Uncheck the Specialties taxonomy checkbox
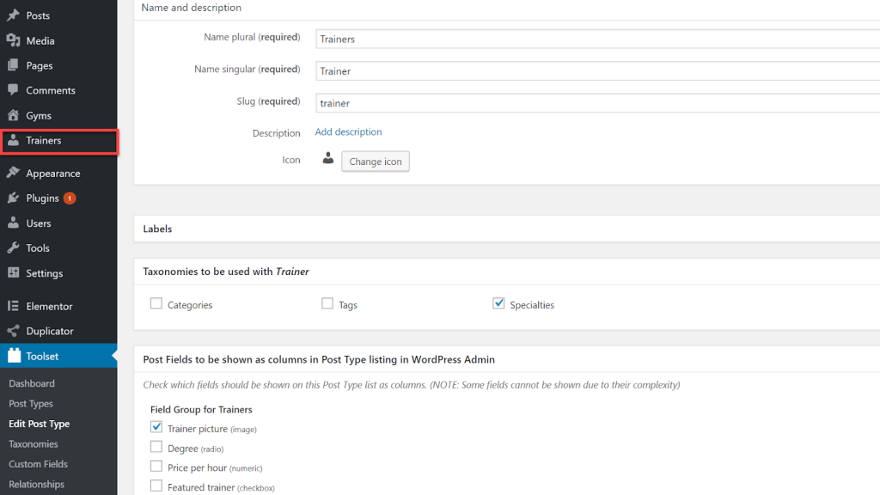 tap(498, 303)
